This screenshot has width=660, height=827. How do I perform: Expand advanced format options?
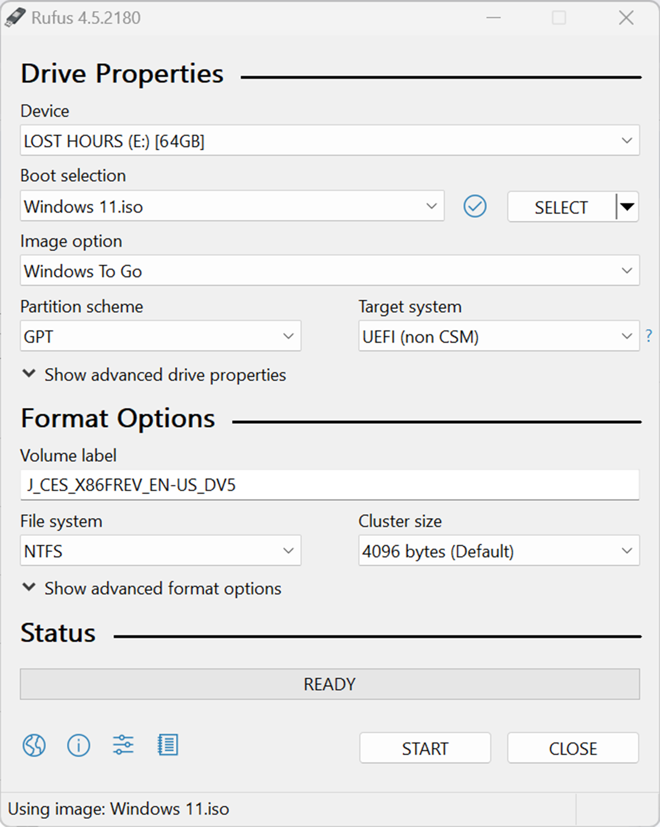[x=162, y=589]
